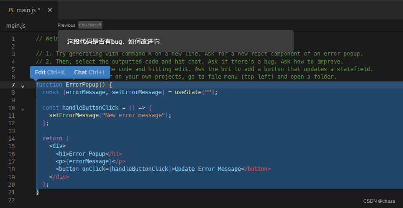
Task: Open the main.js breadcrumb
Action: 16,26
